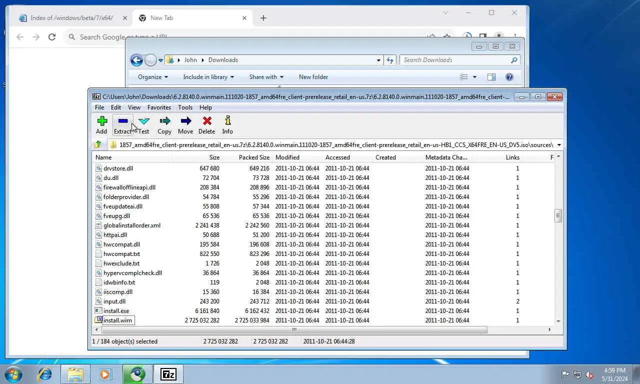This screenshot has height=384, width=640.
Task: Click the Windows Media Player taskbar icon
Action: point(105,374)
